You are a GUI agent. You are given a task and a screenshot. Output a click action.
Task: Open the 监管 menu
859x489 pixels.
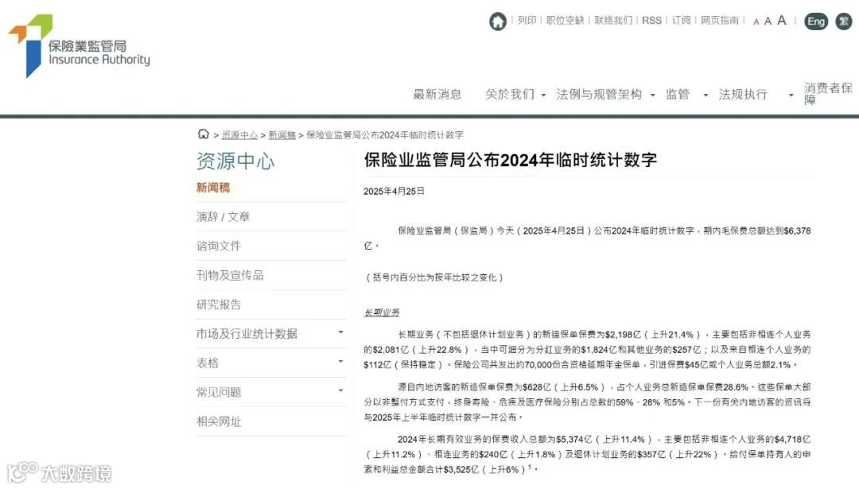coord(678,94)
